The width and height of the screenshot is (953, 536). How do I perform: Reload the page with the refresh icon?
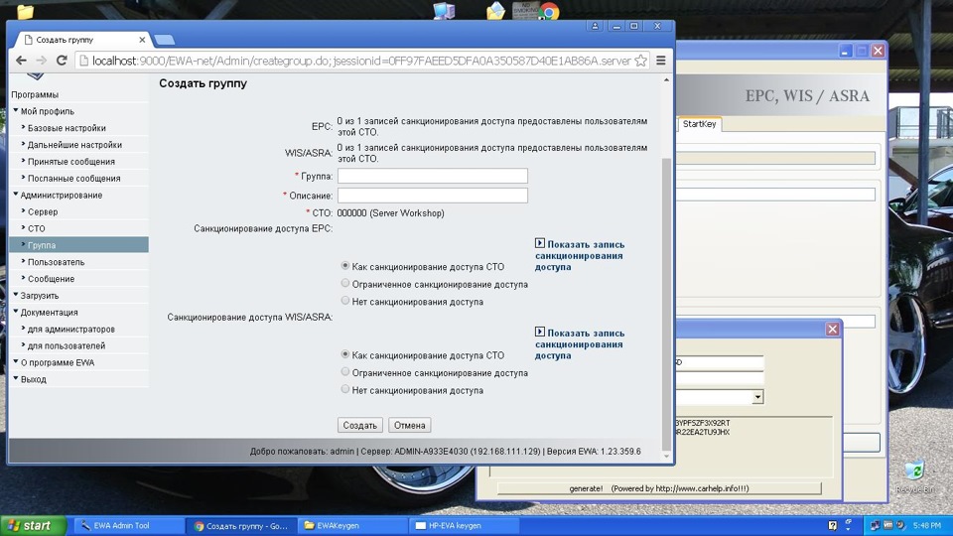(x=62, y=61)
